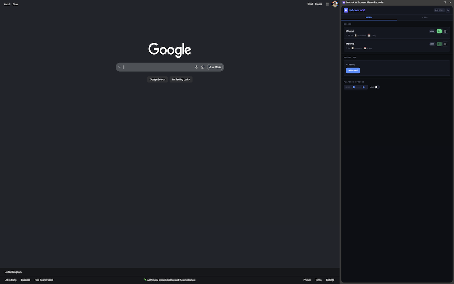Viewport: 454px width, 284px height.
Task: Open the Google apps grid
Action: pos(327,4)
